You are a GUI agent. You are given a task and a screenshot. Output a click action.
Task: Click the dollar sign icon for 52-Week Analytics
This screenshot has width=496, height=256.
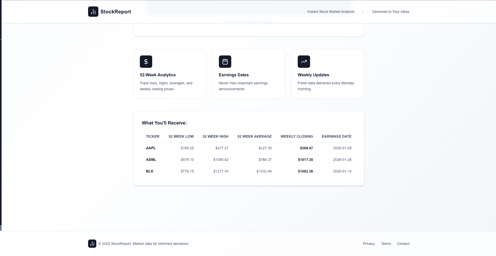[x=146, y=62]
